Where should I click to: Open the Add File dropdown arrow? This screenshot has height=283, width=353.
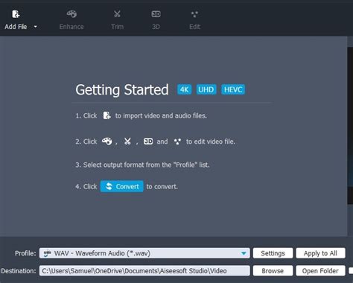click(x=36, y=26)
